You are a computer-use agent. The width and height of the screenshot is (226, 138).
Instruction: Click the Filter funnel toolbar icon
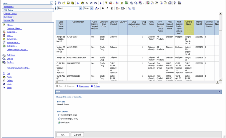pos(106,3)
